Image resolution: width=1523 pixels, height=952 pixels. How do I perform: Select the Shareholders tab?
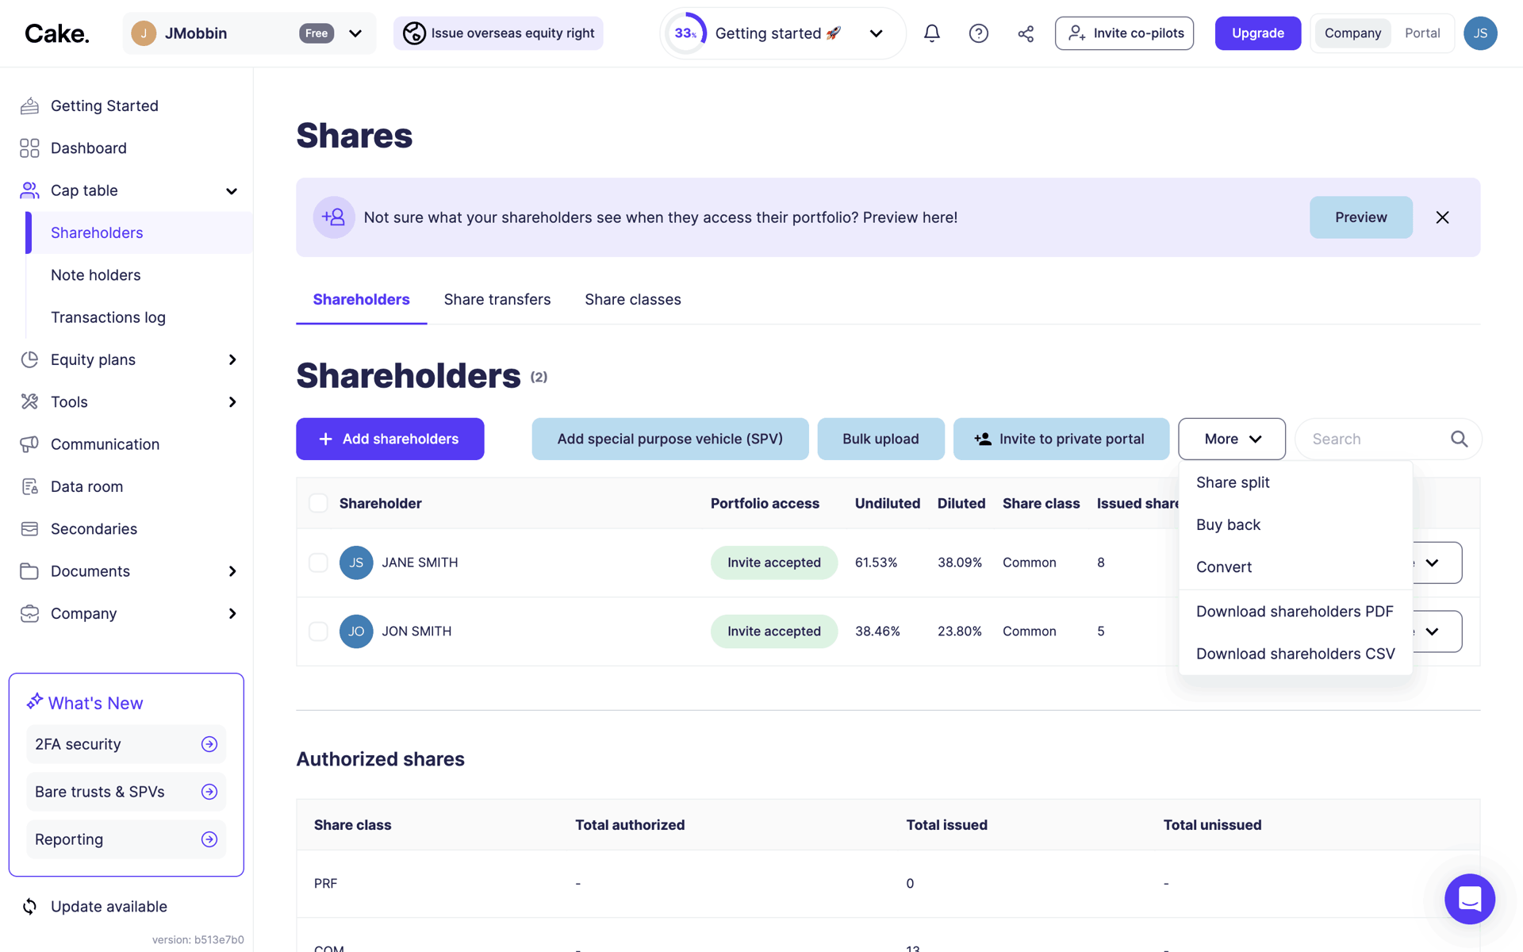[361, 300]
